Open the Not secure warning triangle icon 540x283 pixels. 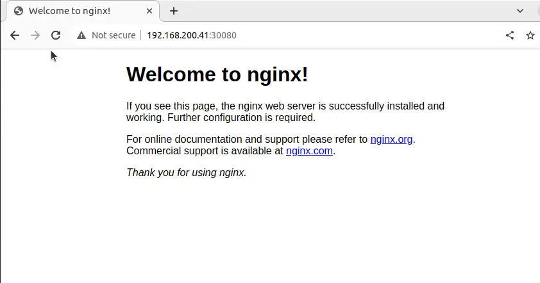[x=81, y=35]
